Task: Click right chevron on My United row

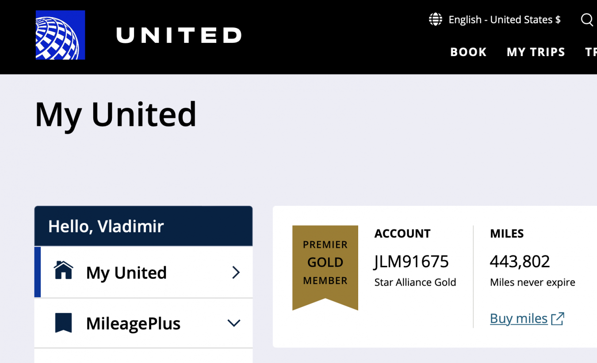Action: click(x=236, y=272)
